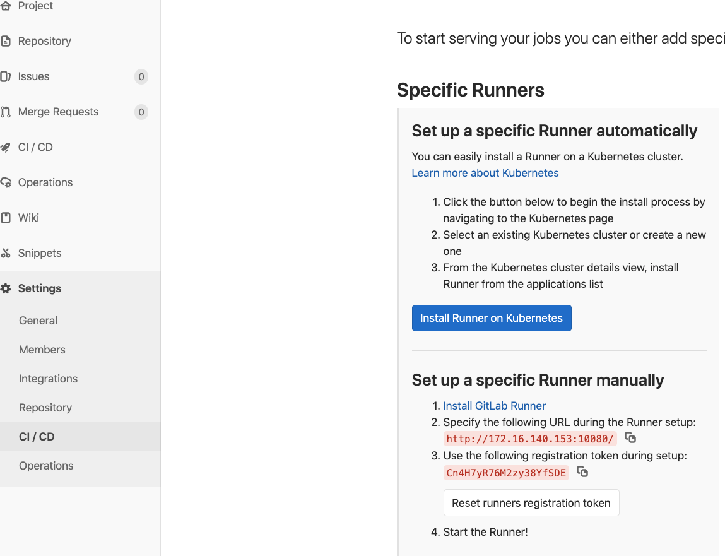This screenshot has width=725, height=556.
Task: Open Members settings submenu item
Action: pos(42,350)
